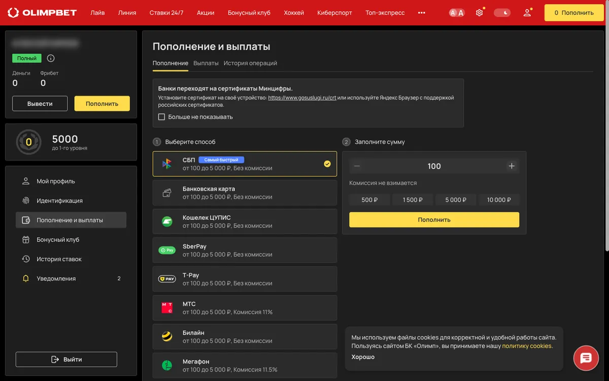Click the bonus level coin icon
This screenshot has height=381, width=609.
[28, 142]
